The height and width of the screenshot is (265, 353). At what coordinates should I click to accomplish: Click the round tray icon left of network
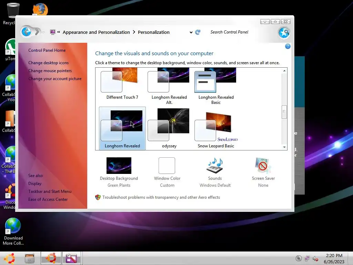[299, 258]
